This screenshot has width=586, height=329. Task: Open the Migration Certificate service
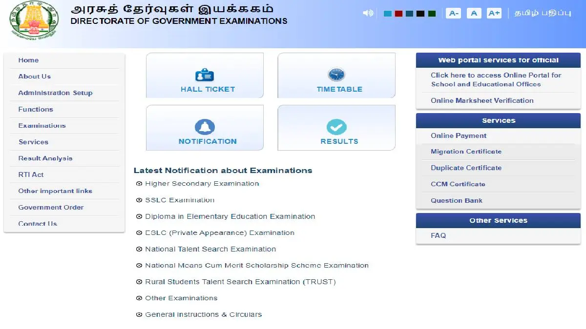465,152
